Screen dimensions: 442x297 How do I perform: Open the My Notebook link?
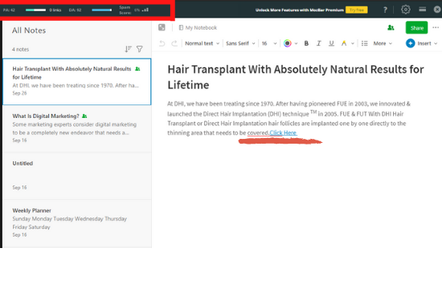[x=198, y=27]
